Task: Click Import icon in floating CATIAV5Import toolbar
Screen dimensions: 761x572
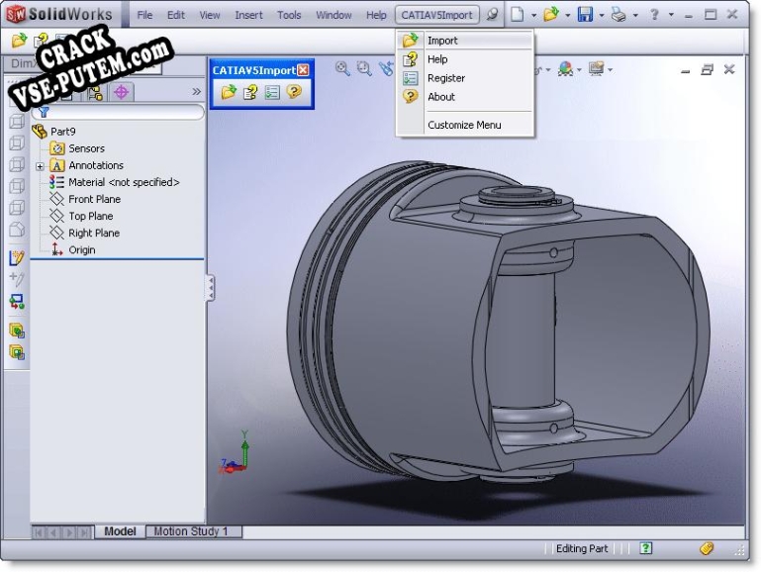Action: pos(229,92)
